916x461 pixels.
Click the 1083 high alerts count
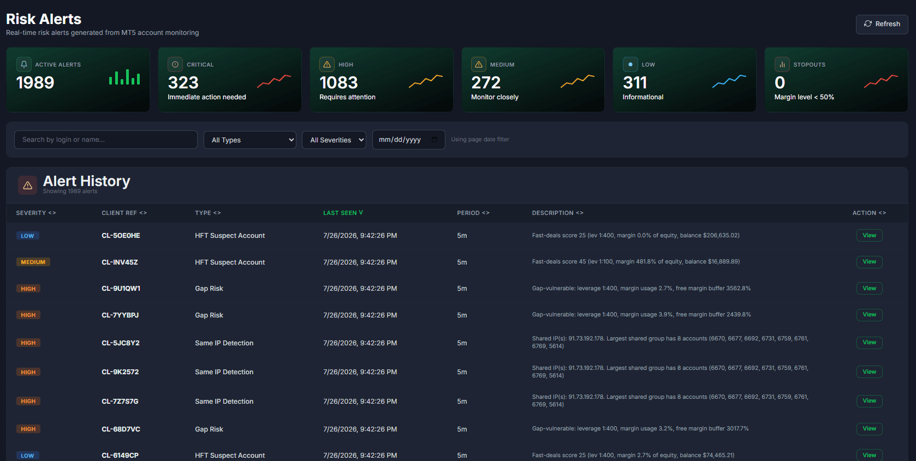pos(338,82)
